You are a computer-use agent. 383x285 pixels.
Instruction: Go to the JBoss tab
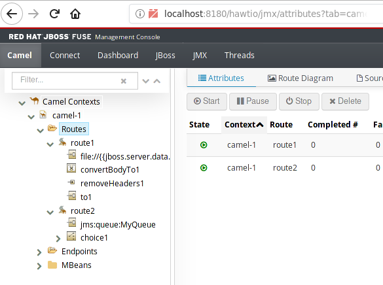click(x=166, y=56)
